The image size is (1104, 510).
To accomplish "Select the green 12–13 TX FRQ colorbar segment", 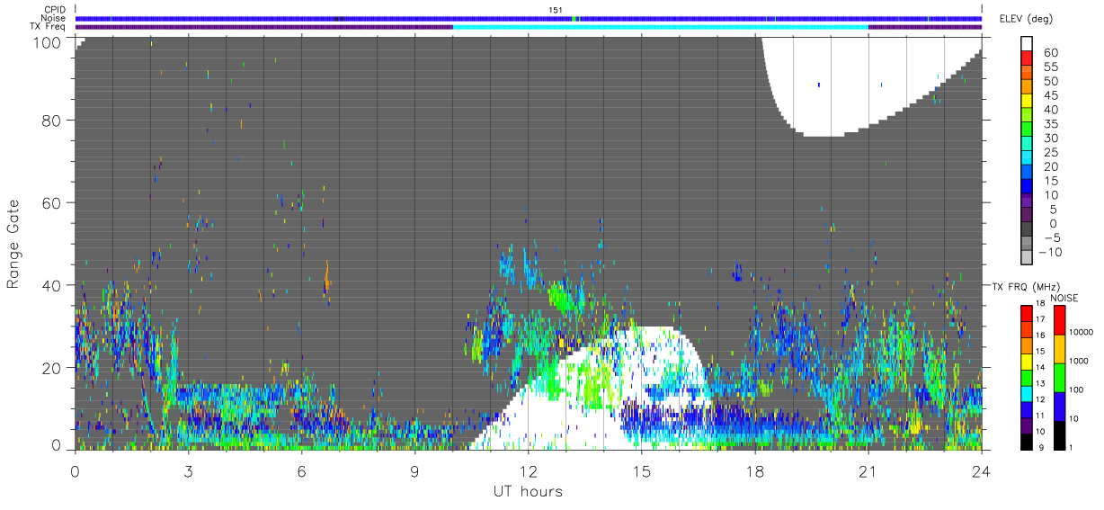I will point(1027,377).
